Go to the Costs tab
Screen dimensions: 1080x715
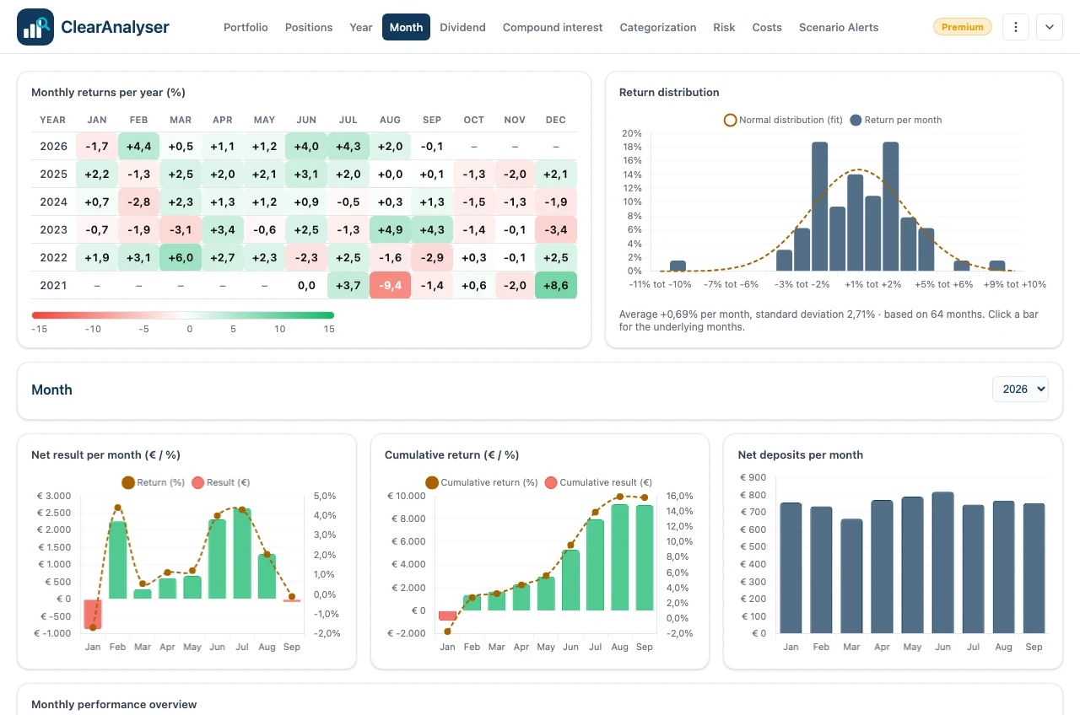767,27
